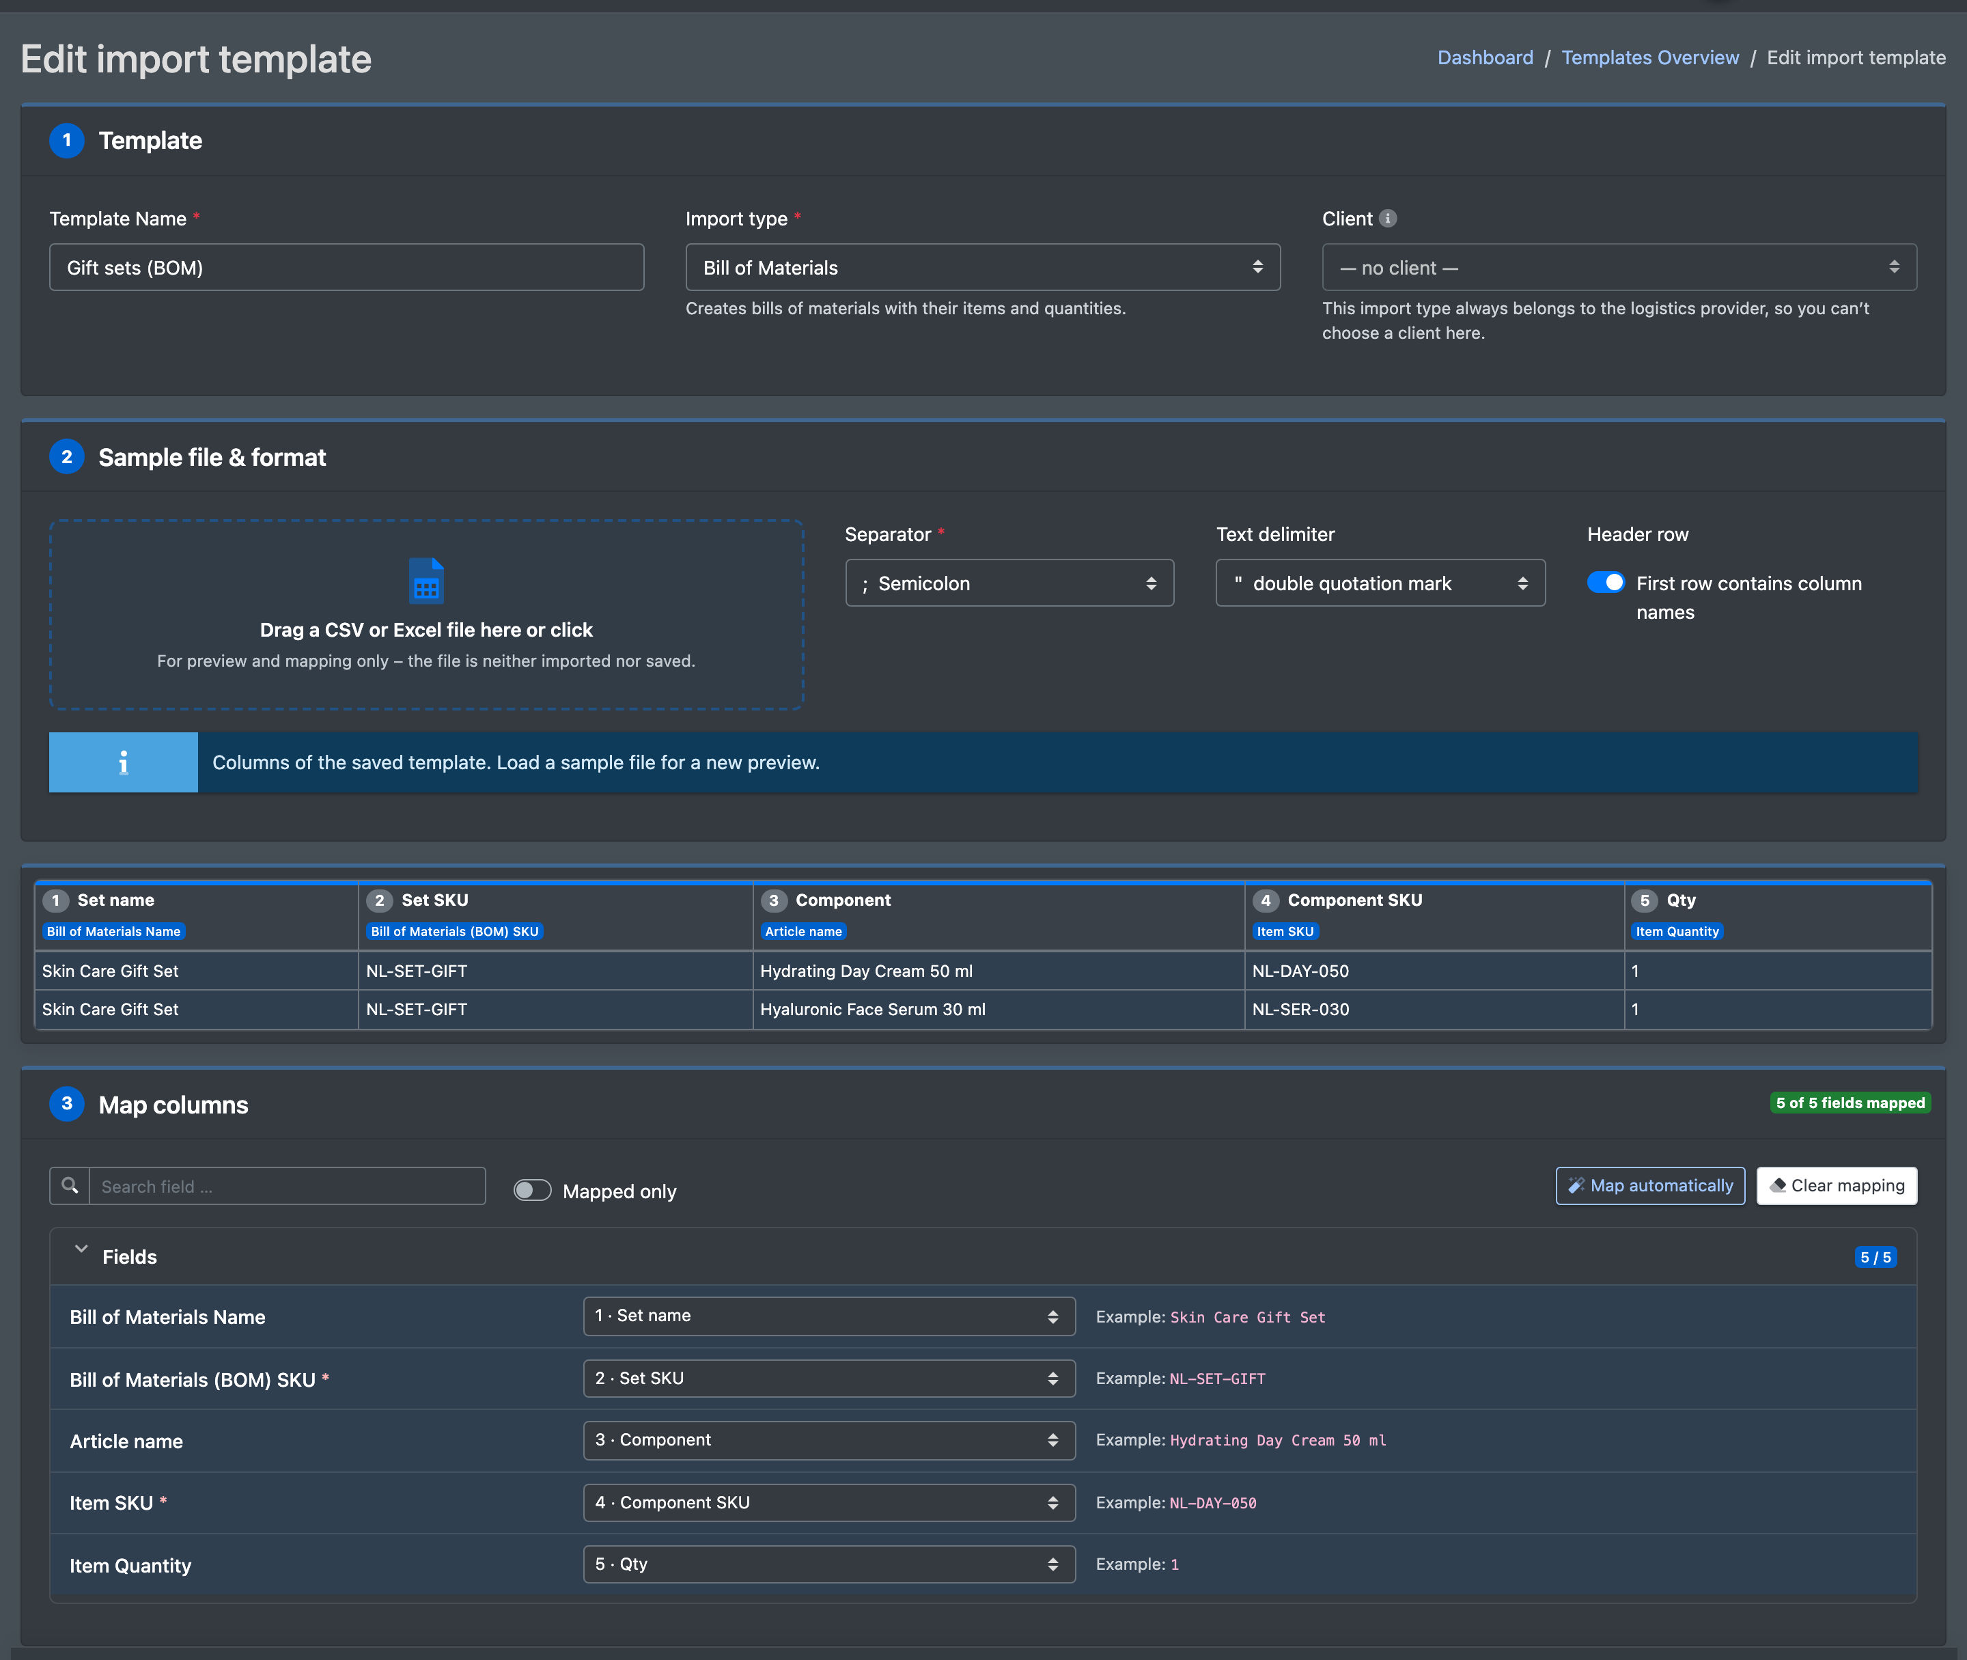Image resolution: width=1967 pixels, height=1660 pixels.
Task: Click the Template Name input field
Action: tap(346, 267)
